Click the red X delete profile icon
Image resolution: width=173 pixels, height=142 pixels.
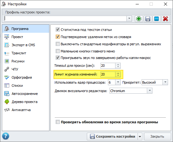coord(166,19)
